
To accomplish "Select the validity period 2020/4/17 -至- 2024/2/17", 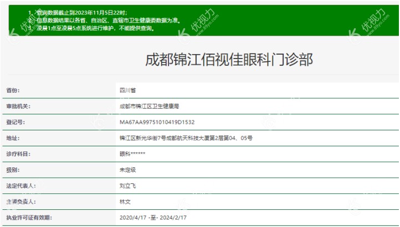I will pyautogui.click(x=153, y=218).
